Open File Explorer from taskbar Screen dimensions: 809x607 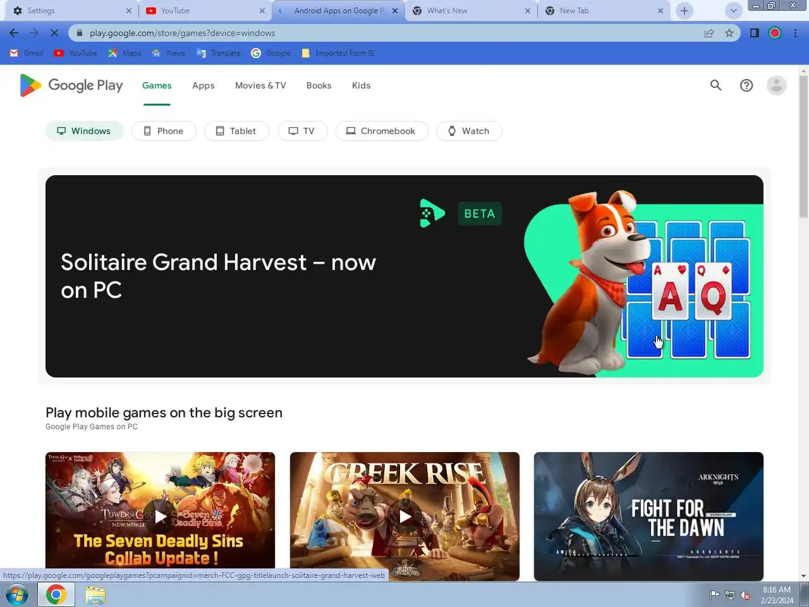pos(95,595)
